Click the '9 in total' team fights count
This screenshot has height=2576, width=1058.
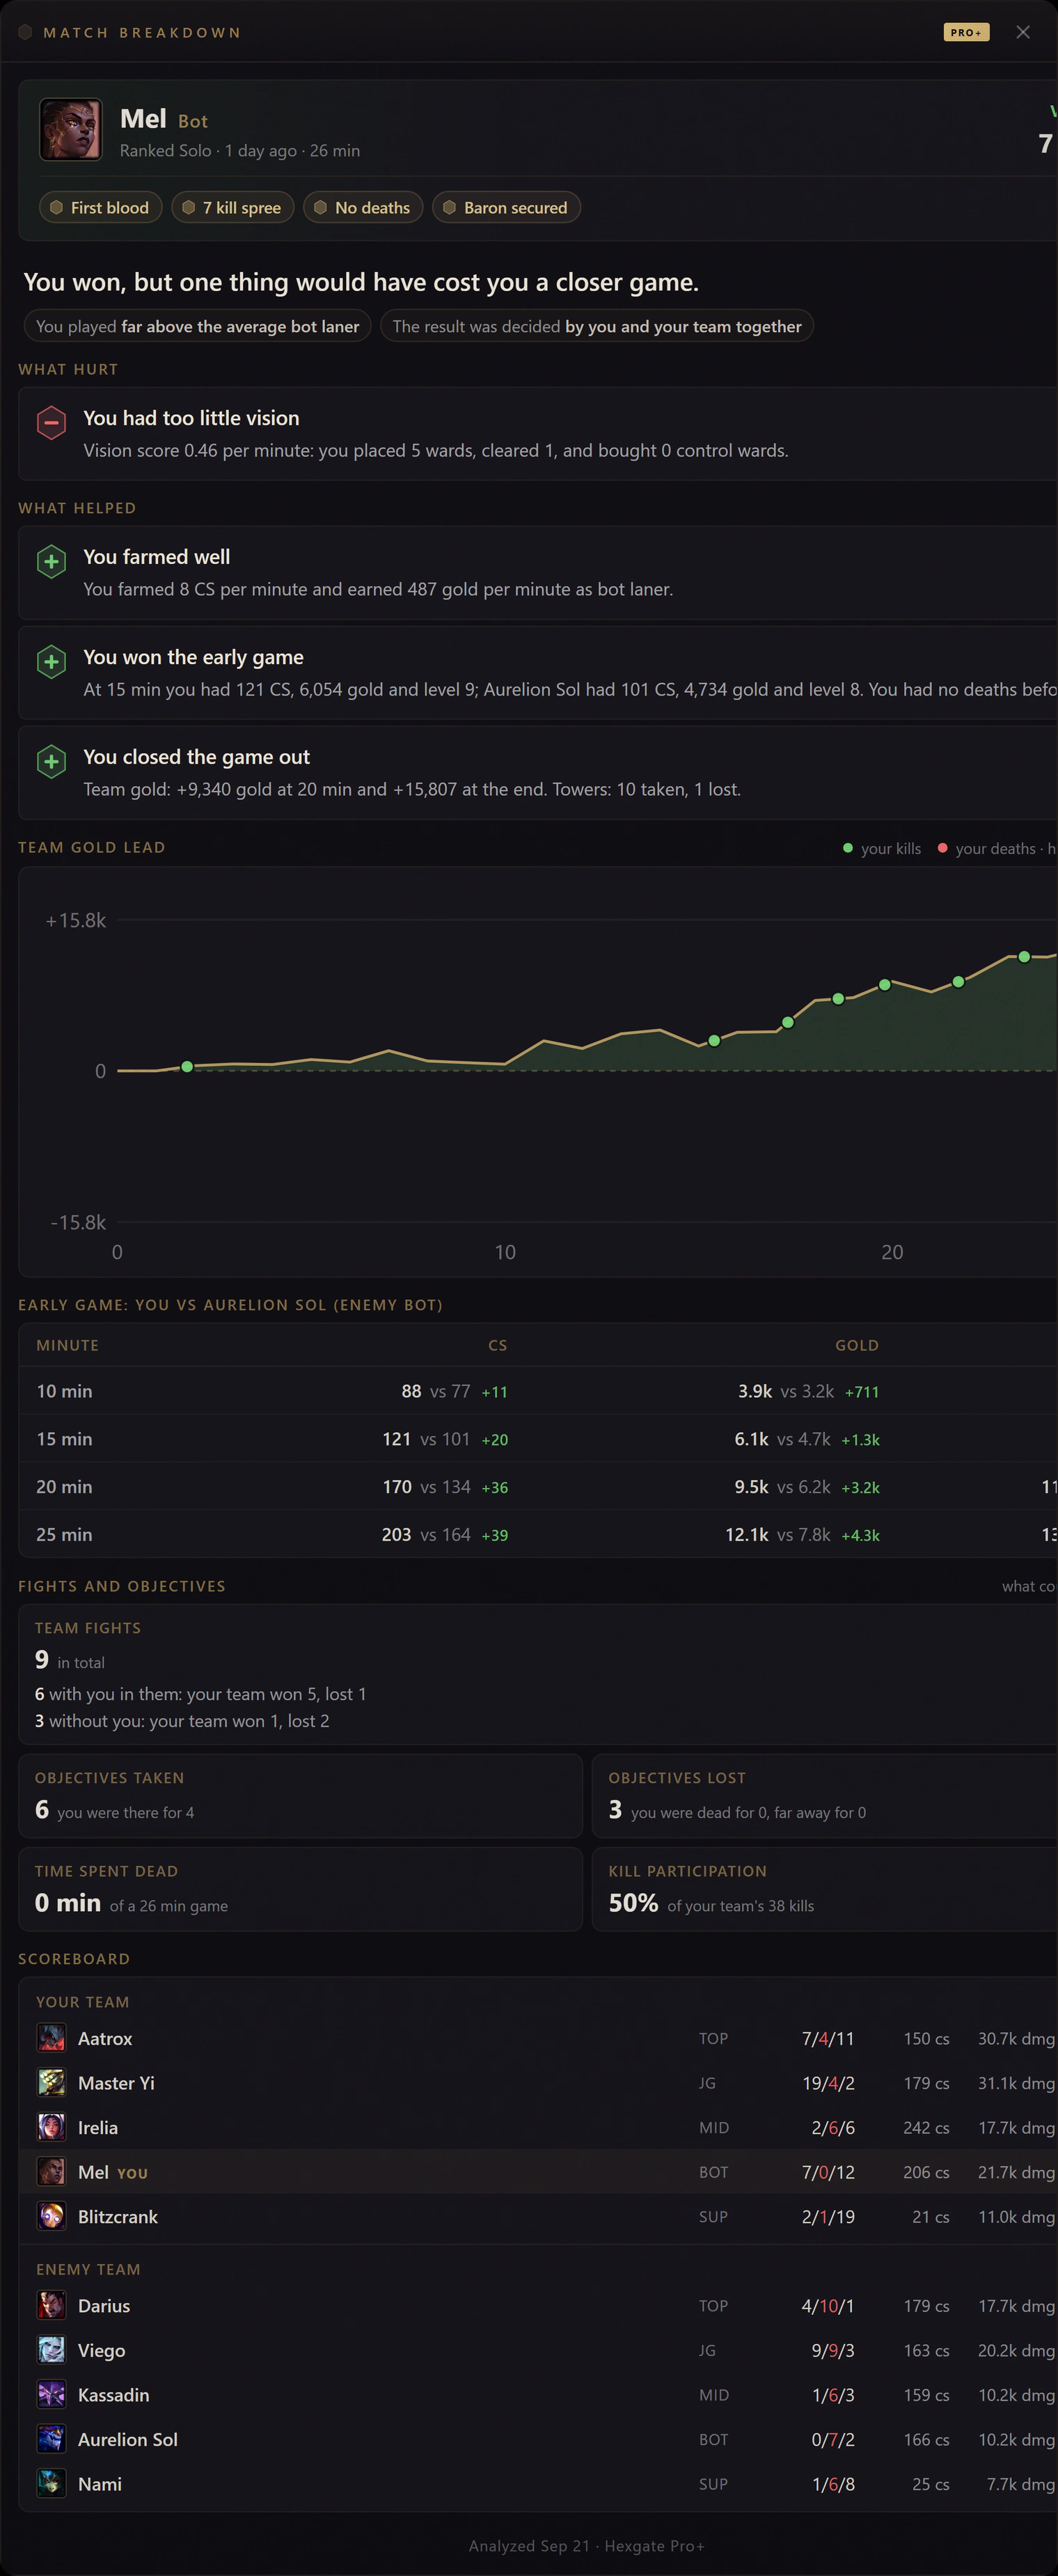[x=70, y=1660]
